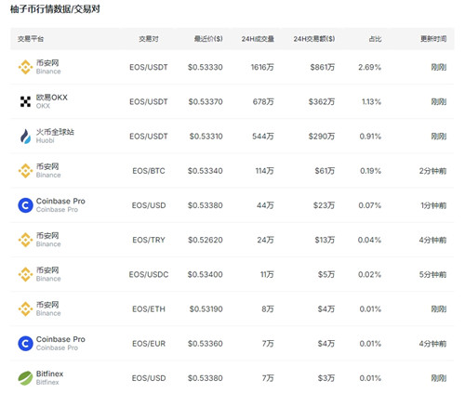Screen dimensions: 465x393
Task: Open the 欧易OKX exchange link
Action: click(52, 98)
